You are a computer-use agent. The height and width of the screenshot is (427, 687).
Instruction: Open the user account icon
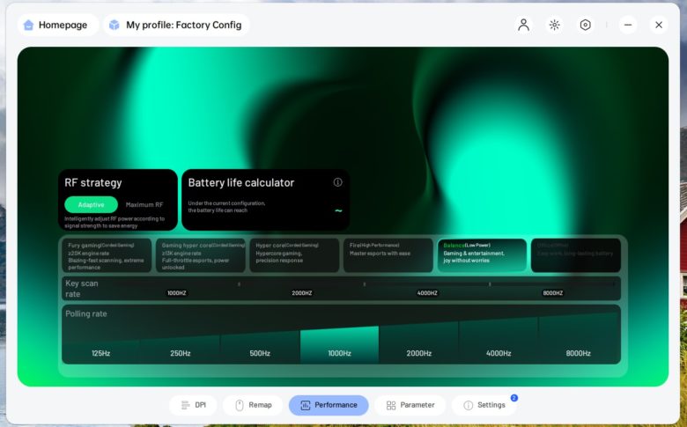pyautogui.click(x=523, y=25)
